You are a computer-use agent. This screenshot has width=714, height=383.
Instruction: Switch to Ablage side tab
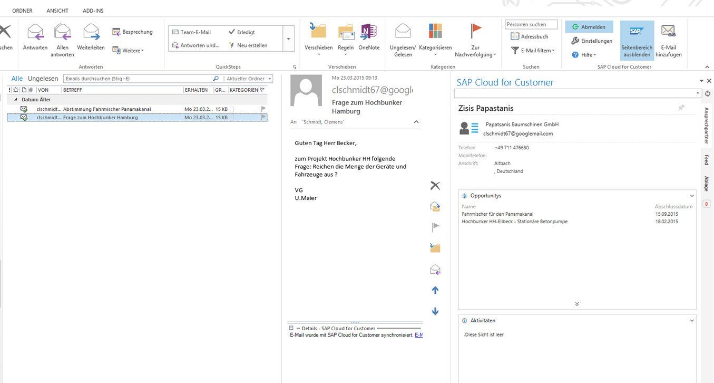[707, 184]
